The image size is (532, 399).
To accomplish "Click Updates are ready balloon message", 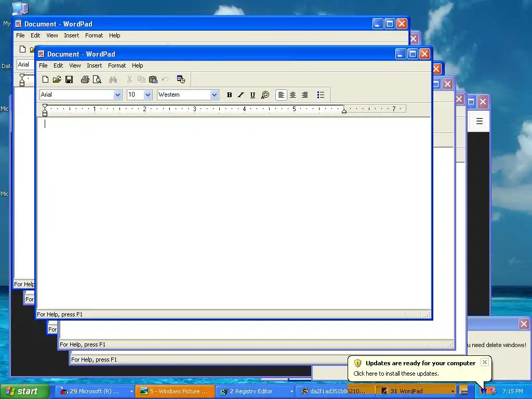I will pyautogui.click(x=419, y=368).
